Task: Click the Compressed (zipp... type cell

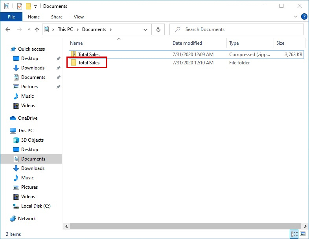Action: (x=250, y=55)
